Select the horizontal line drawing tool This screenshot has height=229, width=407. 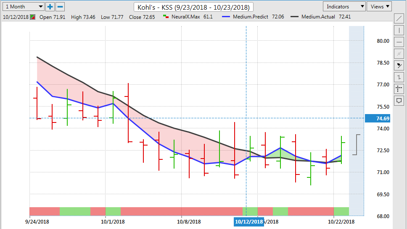399,42
